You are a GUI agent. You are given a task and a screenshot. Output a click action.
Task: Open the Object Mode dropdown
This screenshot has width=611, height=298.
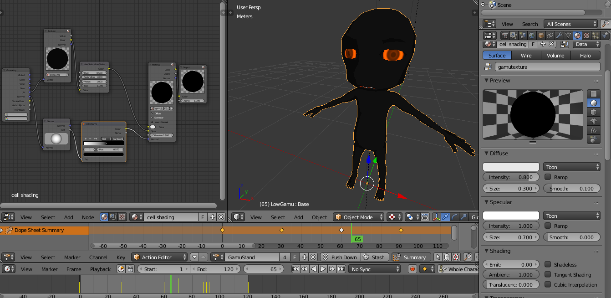pyautogui.click(x=358, y=217)
